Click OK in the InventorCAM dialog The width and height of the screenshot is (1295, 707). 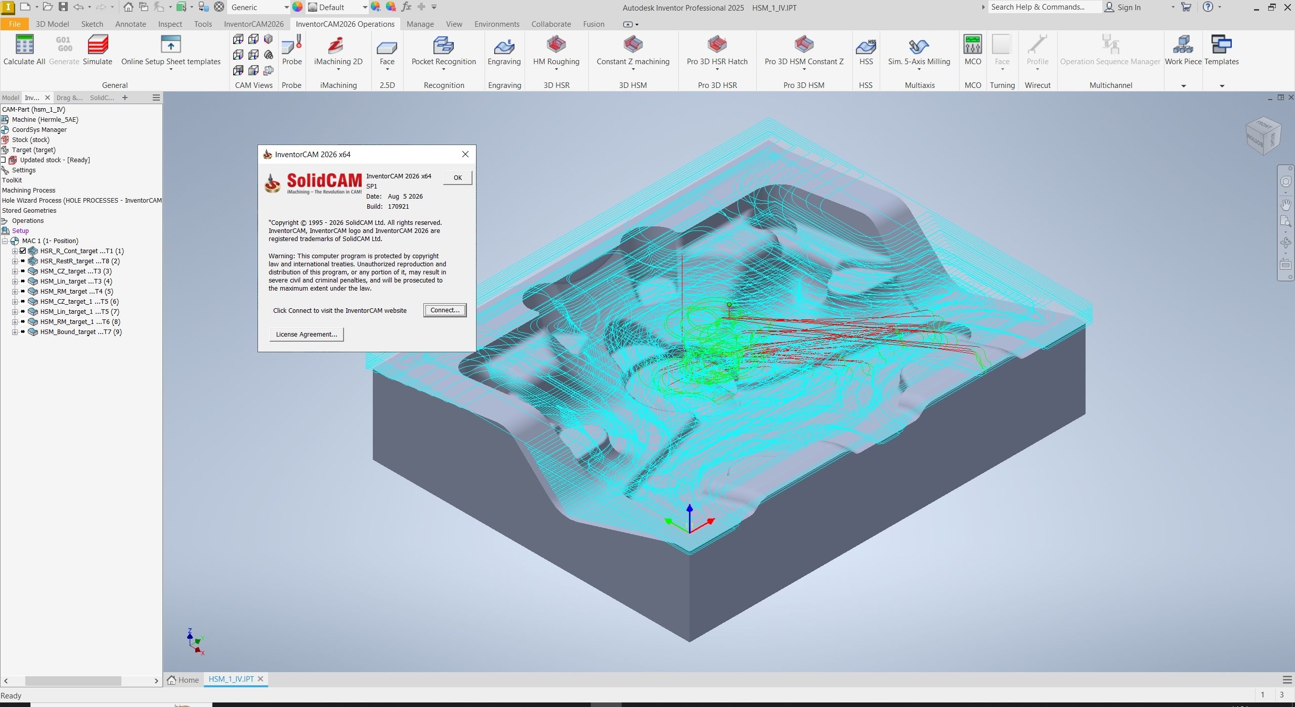pos(457,177)
